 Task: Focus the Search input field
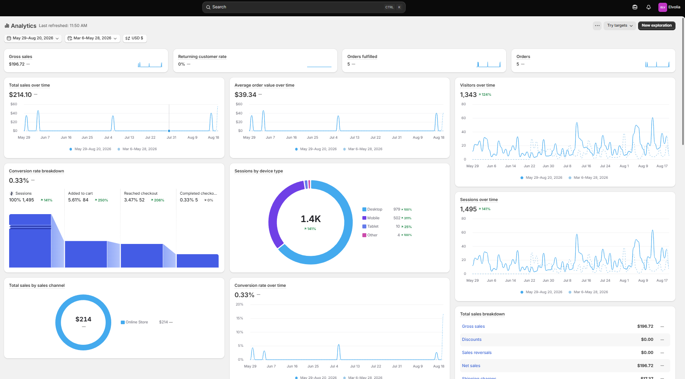[304, 7]
